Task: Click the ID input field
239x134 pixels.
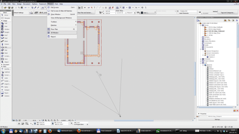Action: tap(188, 11)
